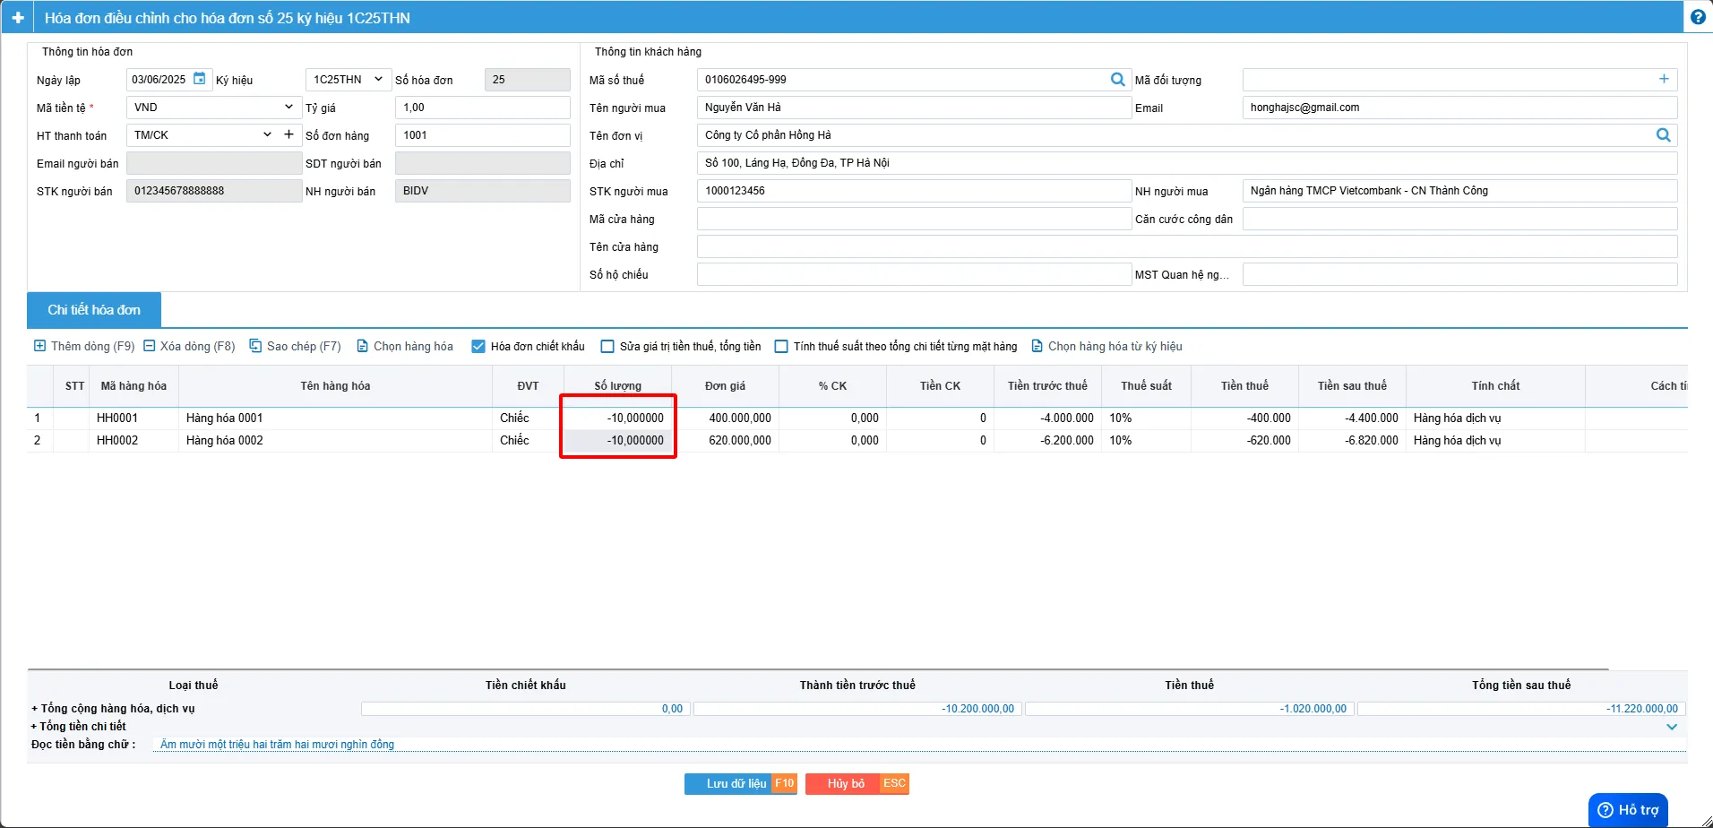Click Chọn hàng hóa
This screenshot has height=828, width=1713.
[x=405, y=346]
